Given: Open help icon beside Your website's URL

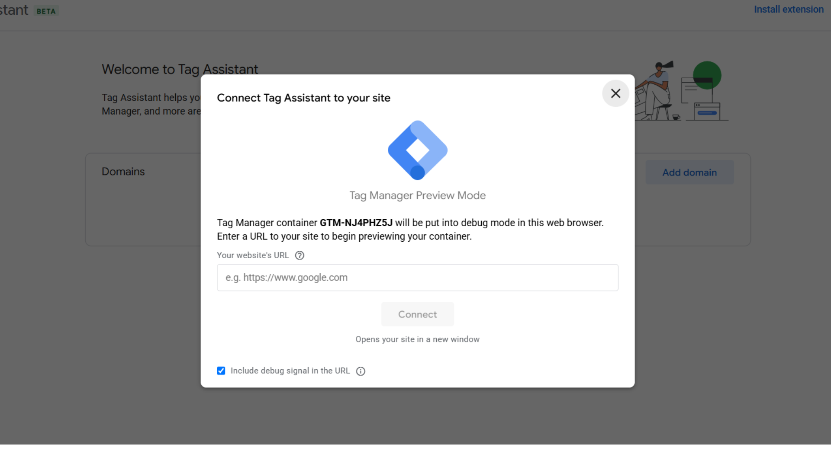Looking at the screenshot, I should click(x=300, y=256).
